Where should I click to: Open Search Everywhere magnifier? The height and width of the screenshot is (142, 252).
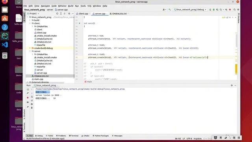tap(235, 9)
